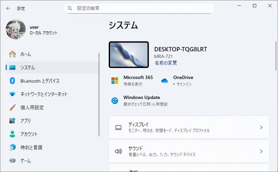Click the user profile avatar
This screenshot has height=172, width=278.
pos(16,29)
